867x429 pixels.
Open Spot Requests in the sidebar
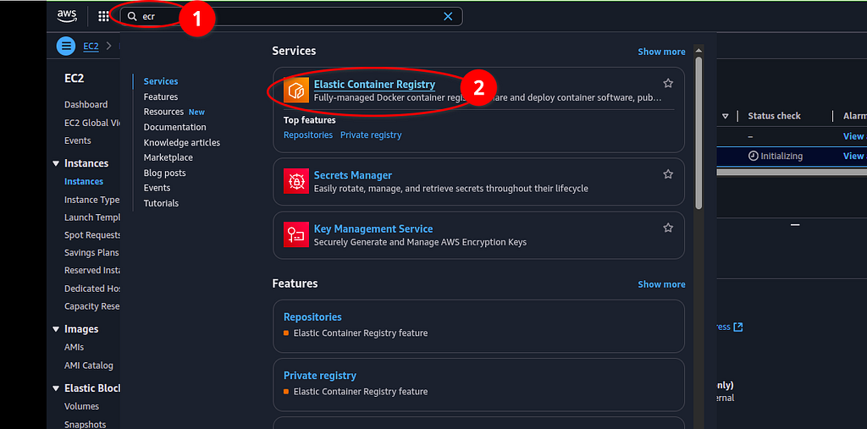point(92,235)
